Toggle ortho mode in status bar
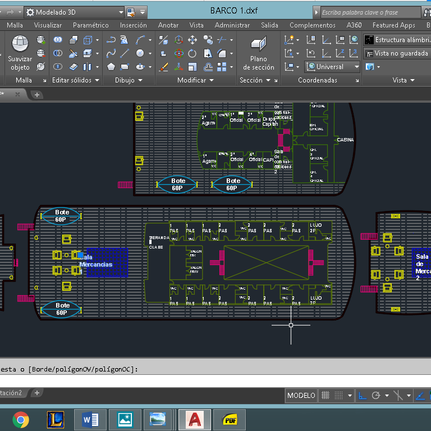 click(363, 396)
